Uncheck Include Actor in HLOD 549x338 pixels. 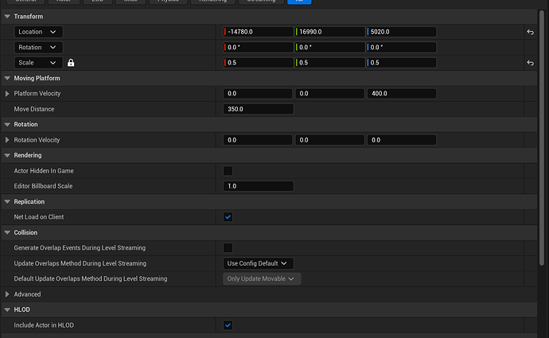[x=228, y=325]
